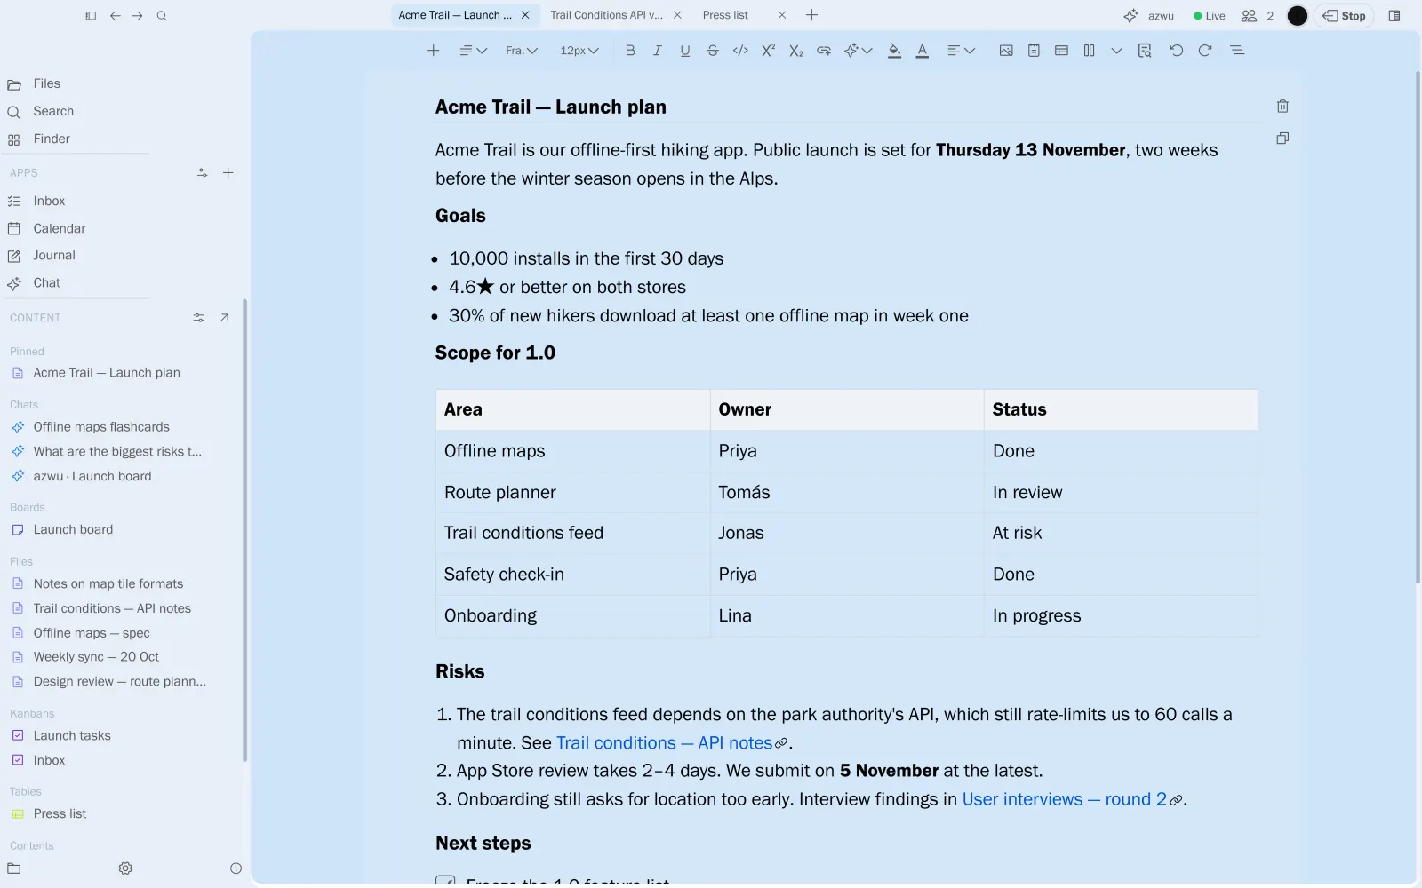Viewport: 1422px width, 888px height.
Task: Insert a column layout
Action: (x=1090, y=51)
